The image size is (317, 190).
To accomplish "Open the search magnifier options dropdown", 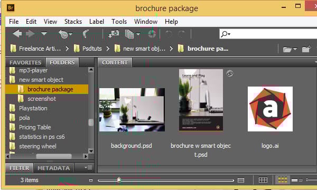I will pyautogui.click(x=226, y=34).
